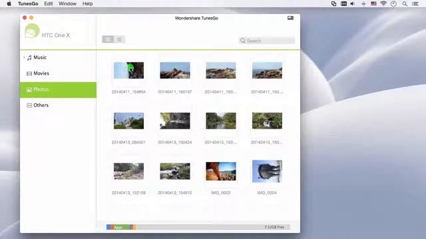Click the Movies film icon
Screen dimensions: 426x239
[29, 74]
